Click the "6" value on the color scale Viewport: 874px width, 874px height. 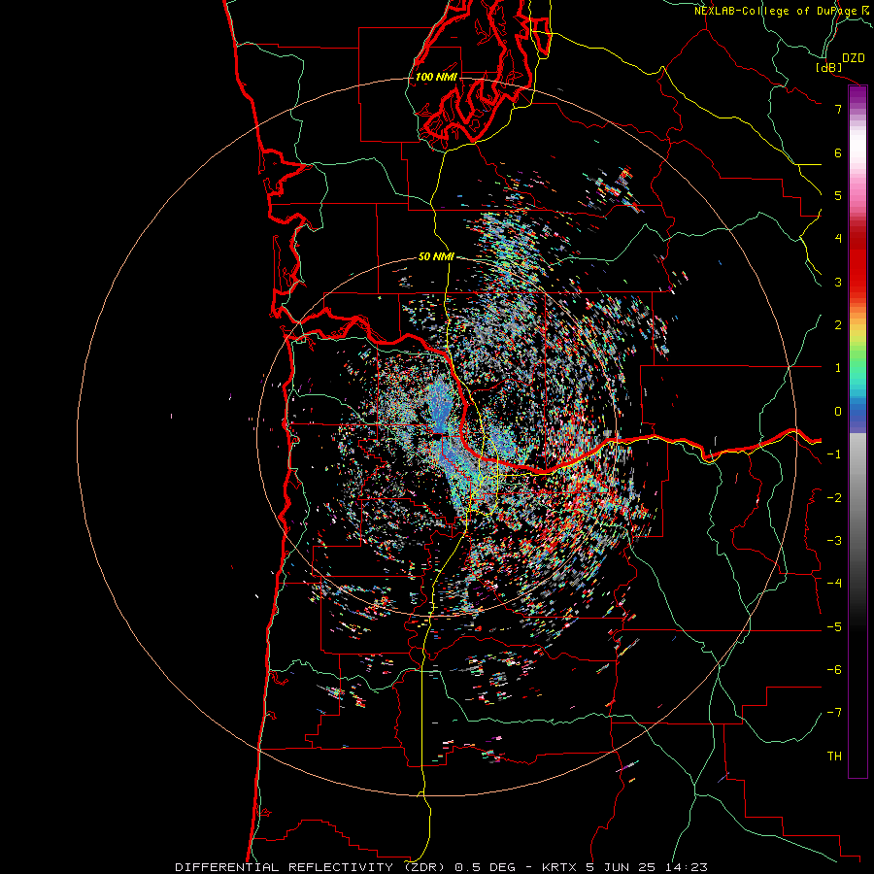click(838, 152)
